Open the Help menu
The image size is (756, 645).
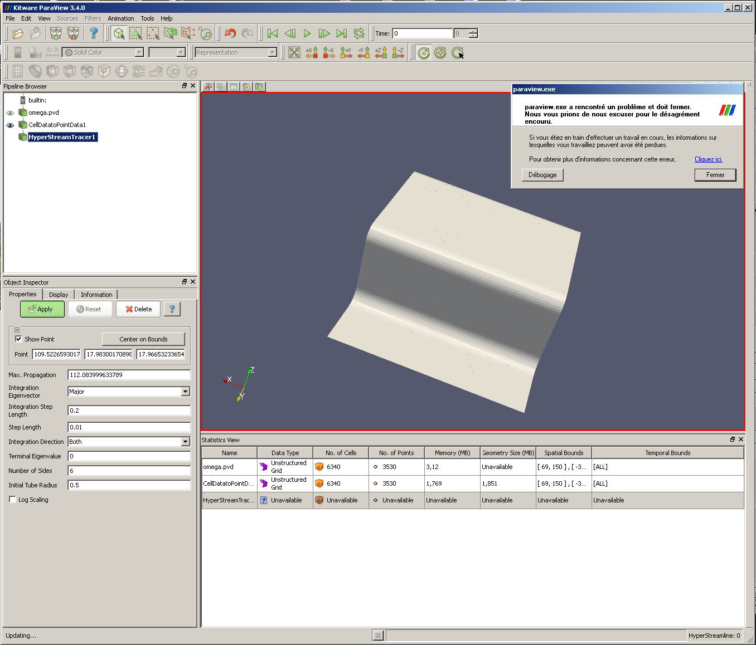[x=167, y=18]
